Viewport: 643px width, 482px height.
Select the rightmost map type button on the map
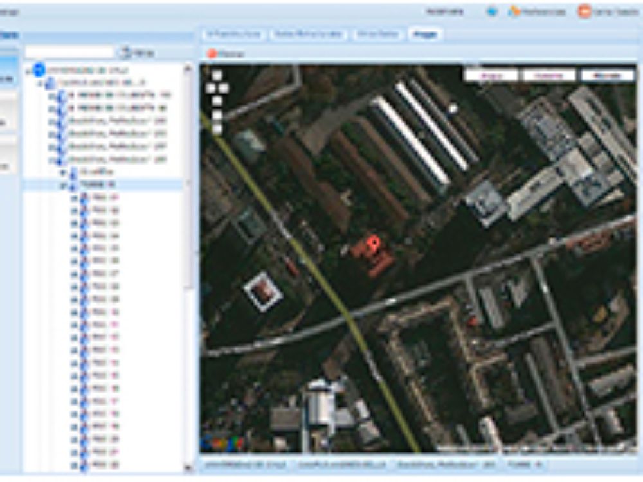pos(607,75)
